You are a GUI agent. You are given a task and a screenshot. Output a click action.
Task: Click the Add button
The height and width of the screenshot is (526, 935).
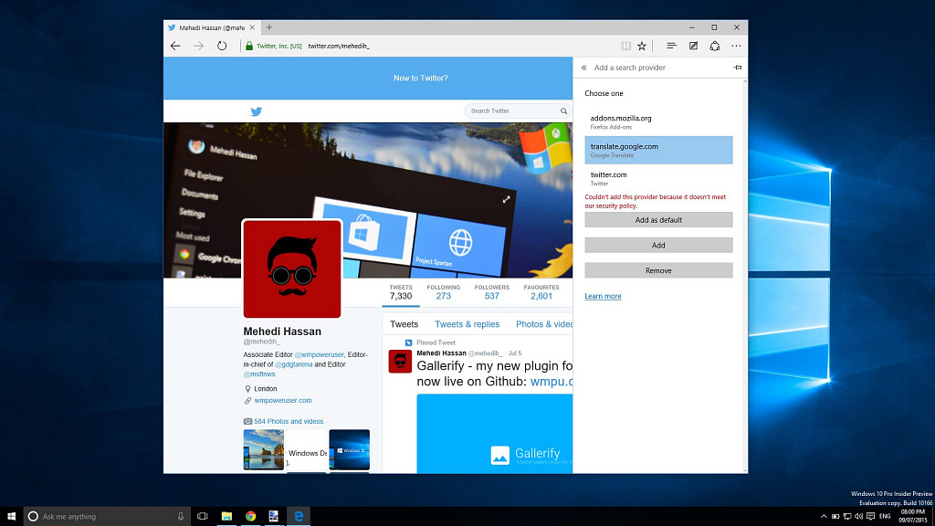[658, 245]
